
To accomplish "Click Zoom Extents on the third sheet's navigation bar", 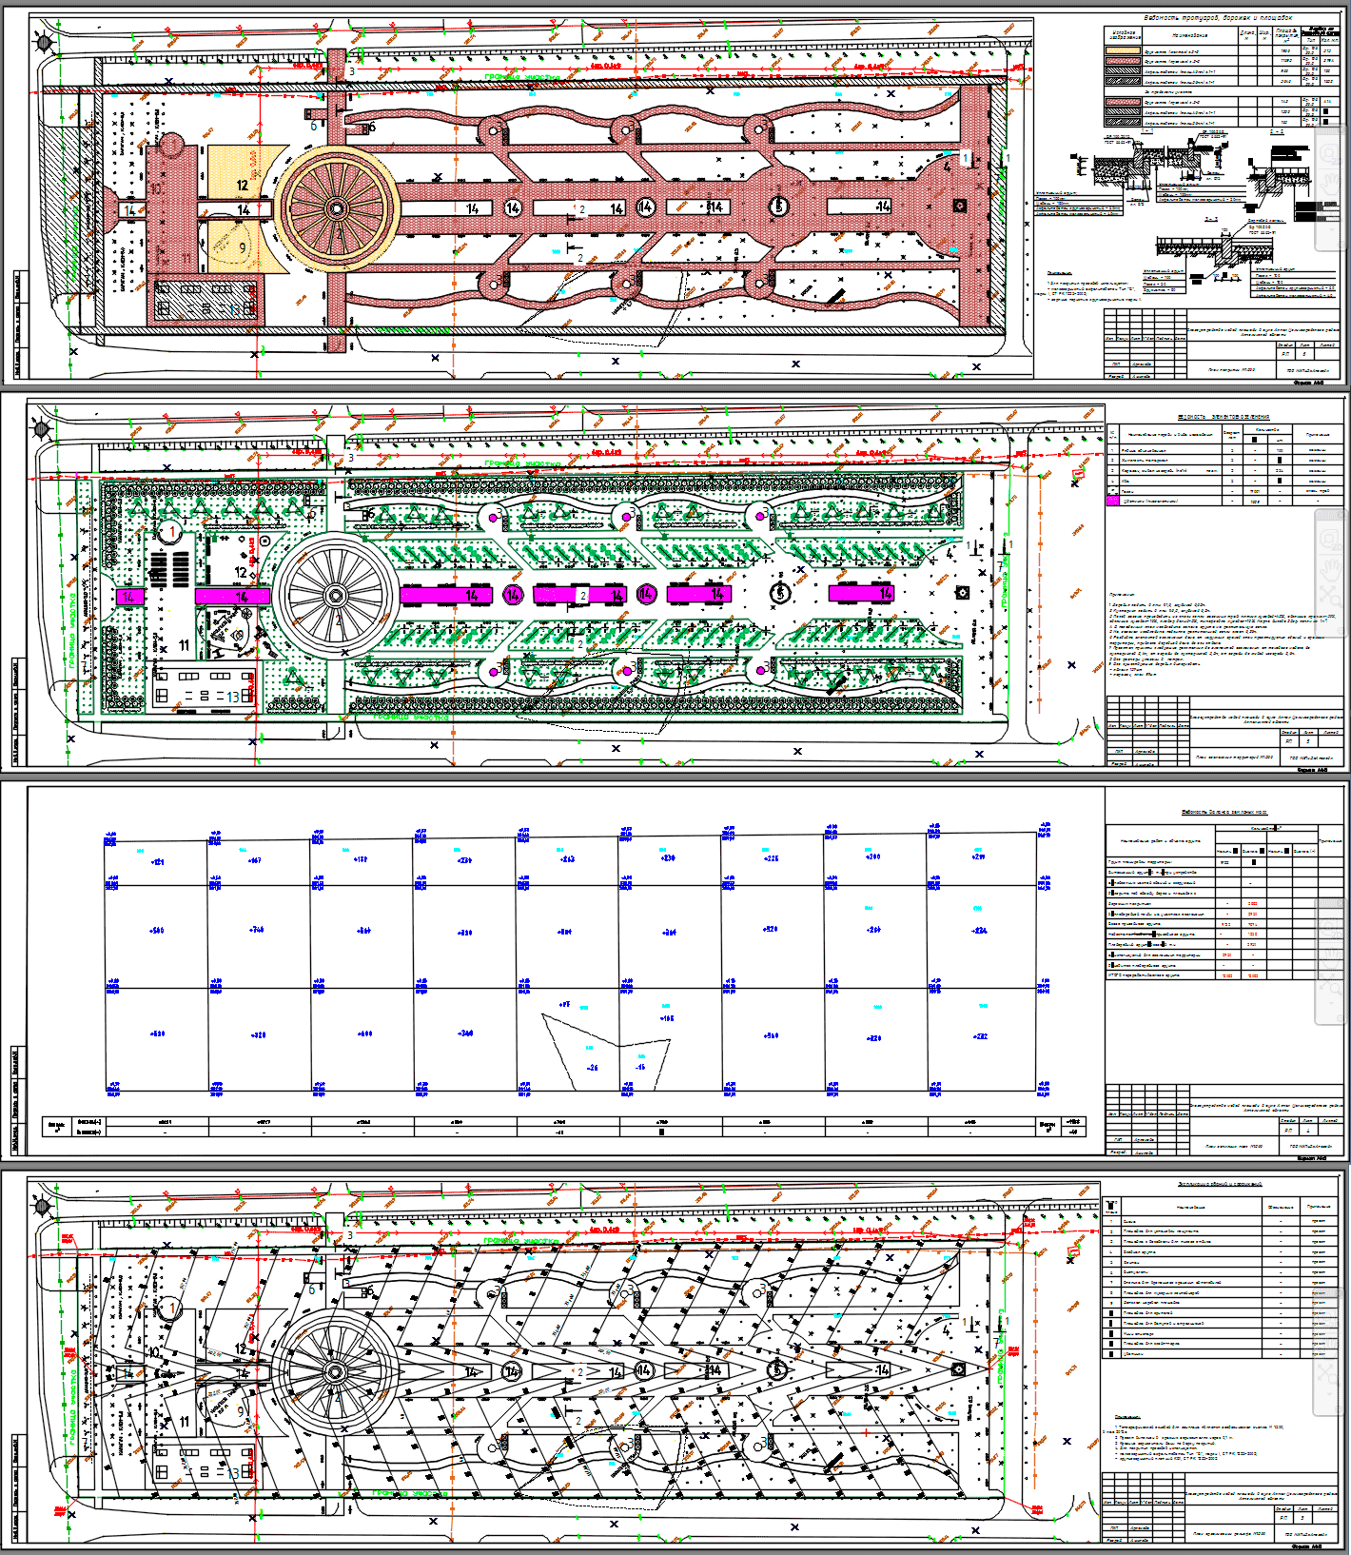I will [x=1331, y=984].
